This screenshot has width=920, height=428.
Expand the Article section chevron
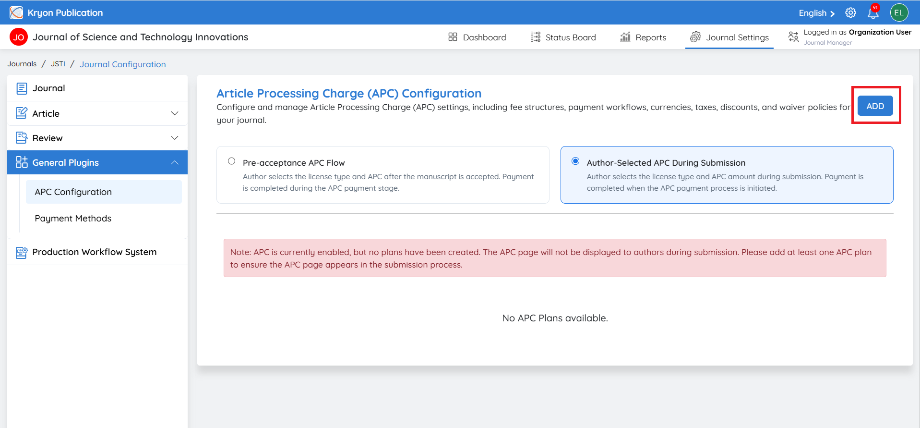point(175,113)
